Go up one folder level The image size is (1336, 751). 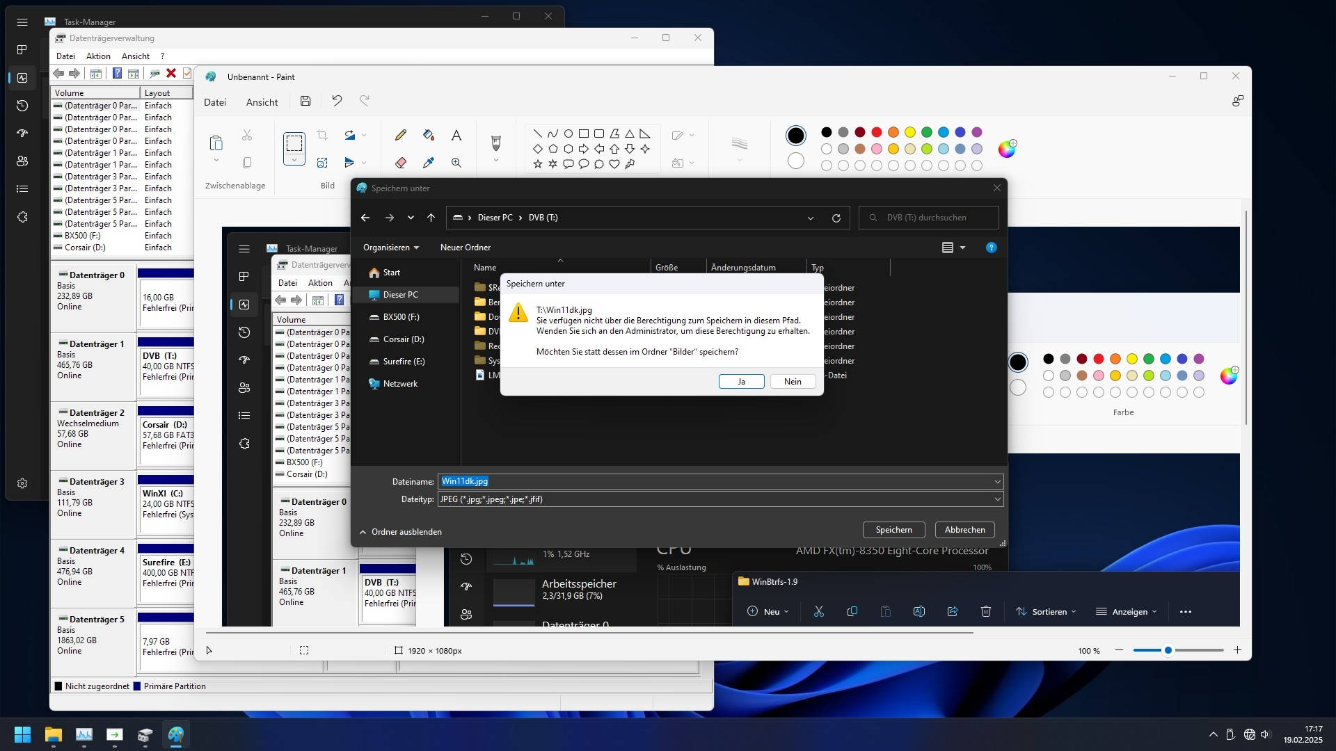tap(431, 218)
